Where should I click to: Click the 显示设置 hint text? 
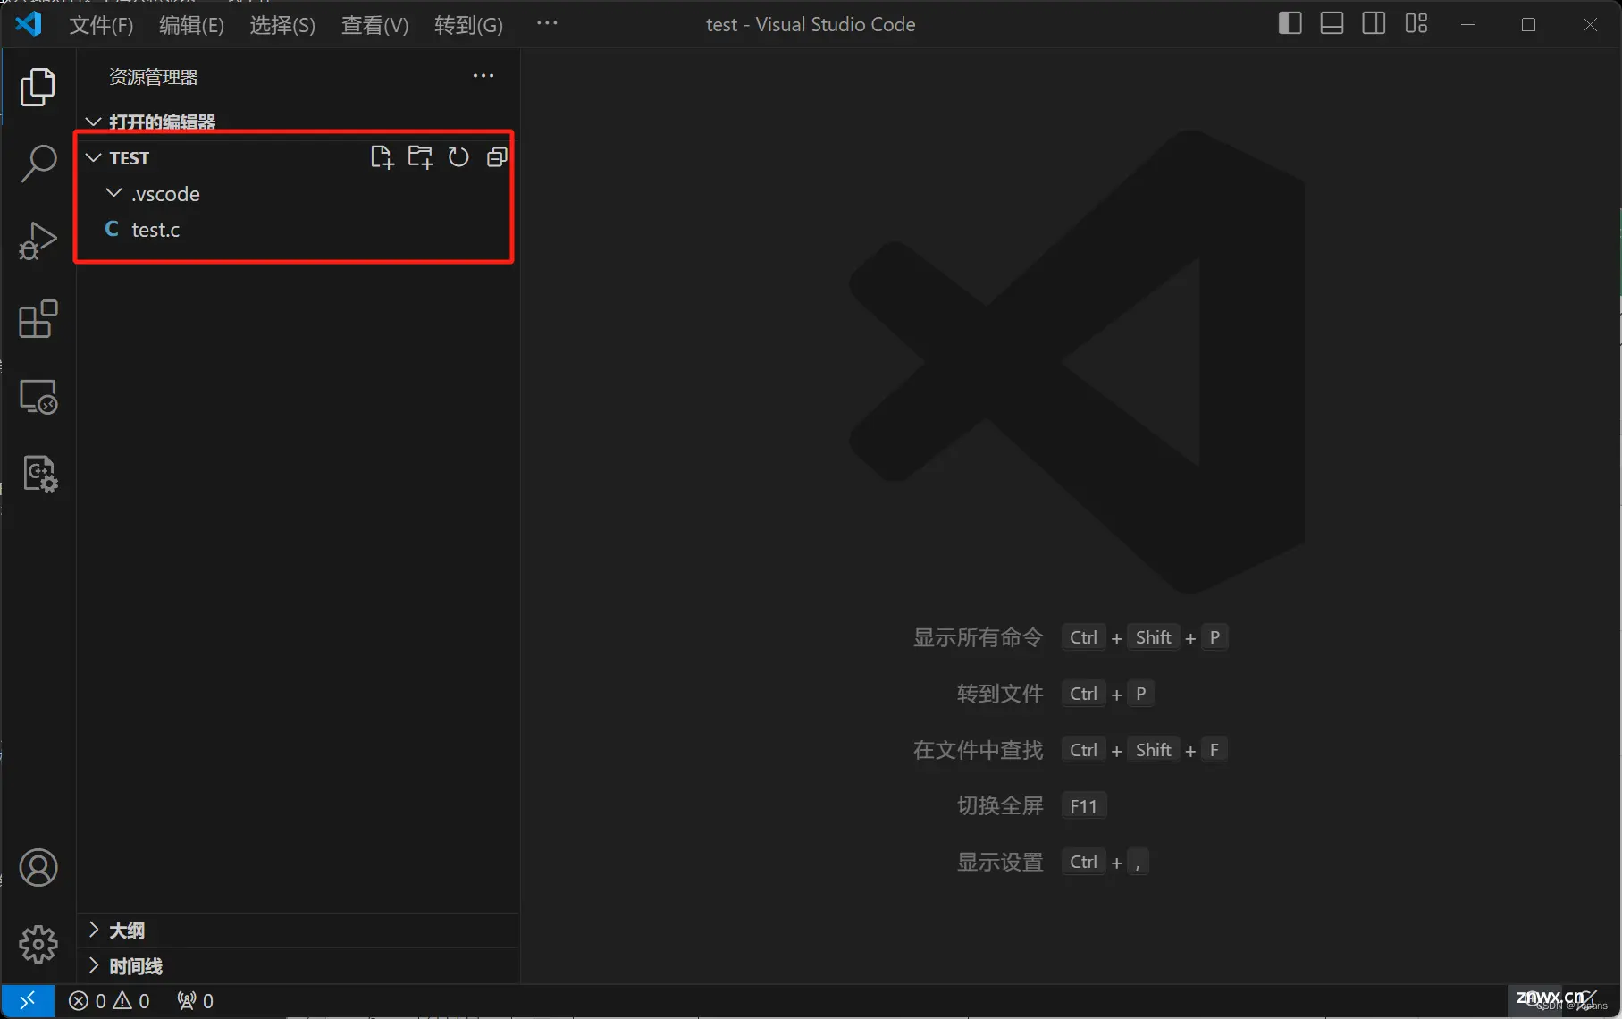click(x=1000, y=862)
